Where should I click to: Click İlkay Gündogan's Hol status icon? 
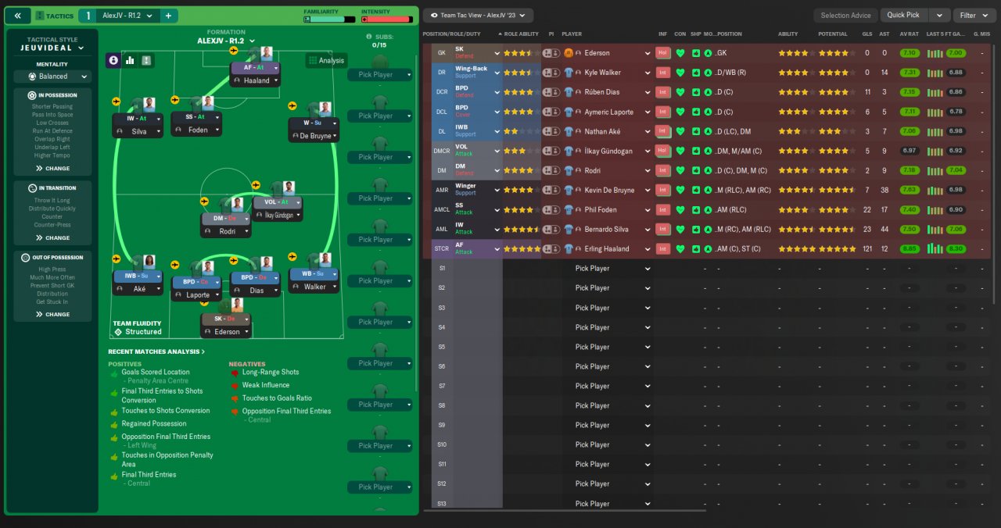(x=662, y=151)
